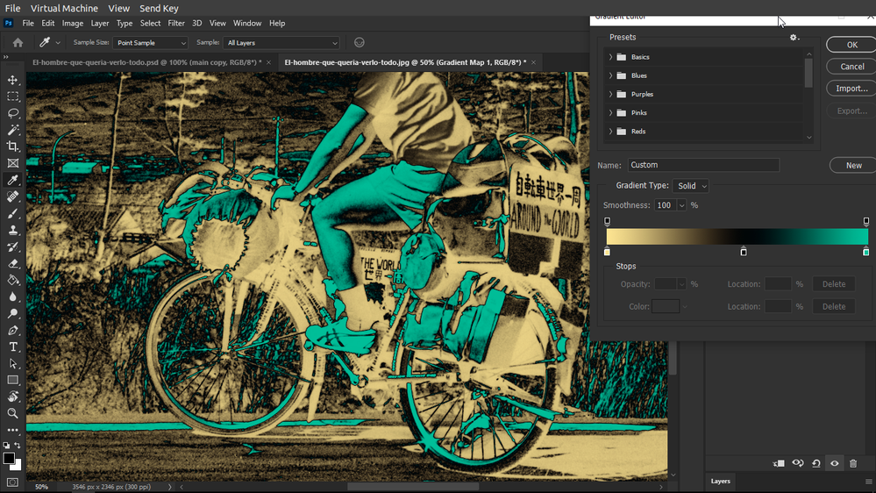Pick the Type tool in the toolbar
The height and width of the screenshot is (493, 876).
pyautogui.click(x=13, y=347)
